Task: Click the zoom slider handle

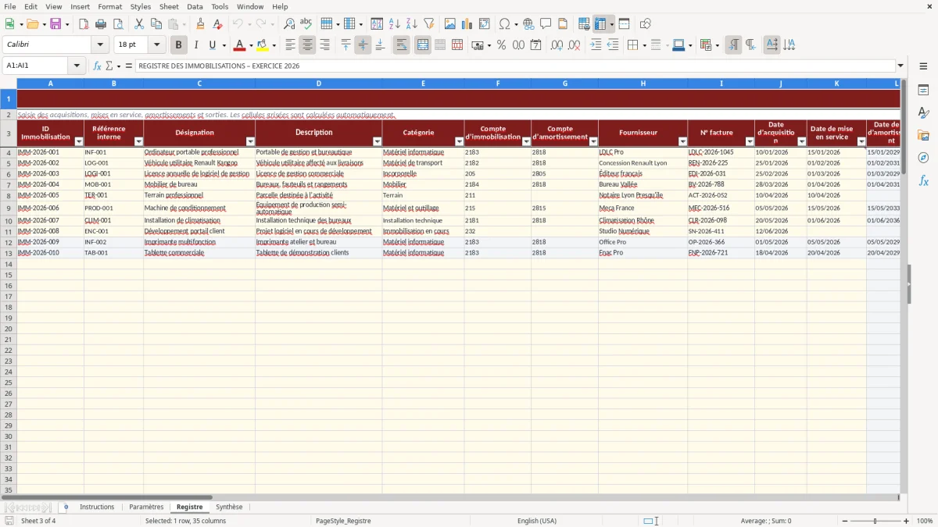Action: (x=875, y=521)
